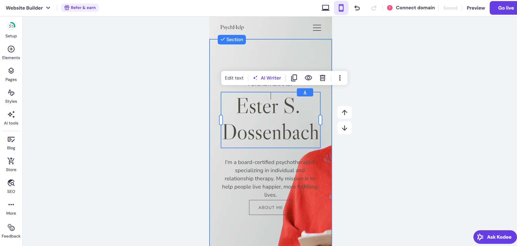
Task: Open AI Writer for the heading
Action: coord(267,78)
